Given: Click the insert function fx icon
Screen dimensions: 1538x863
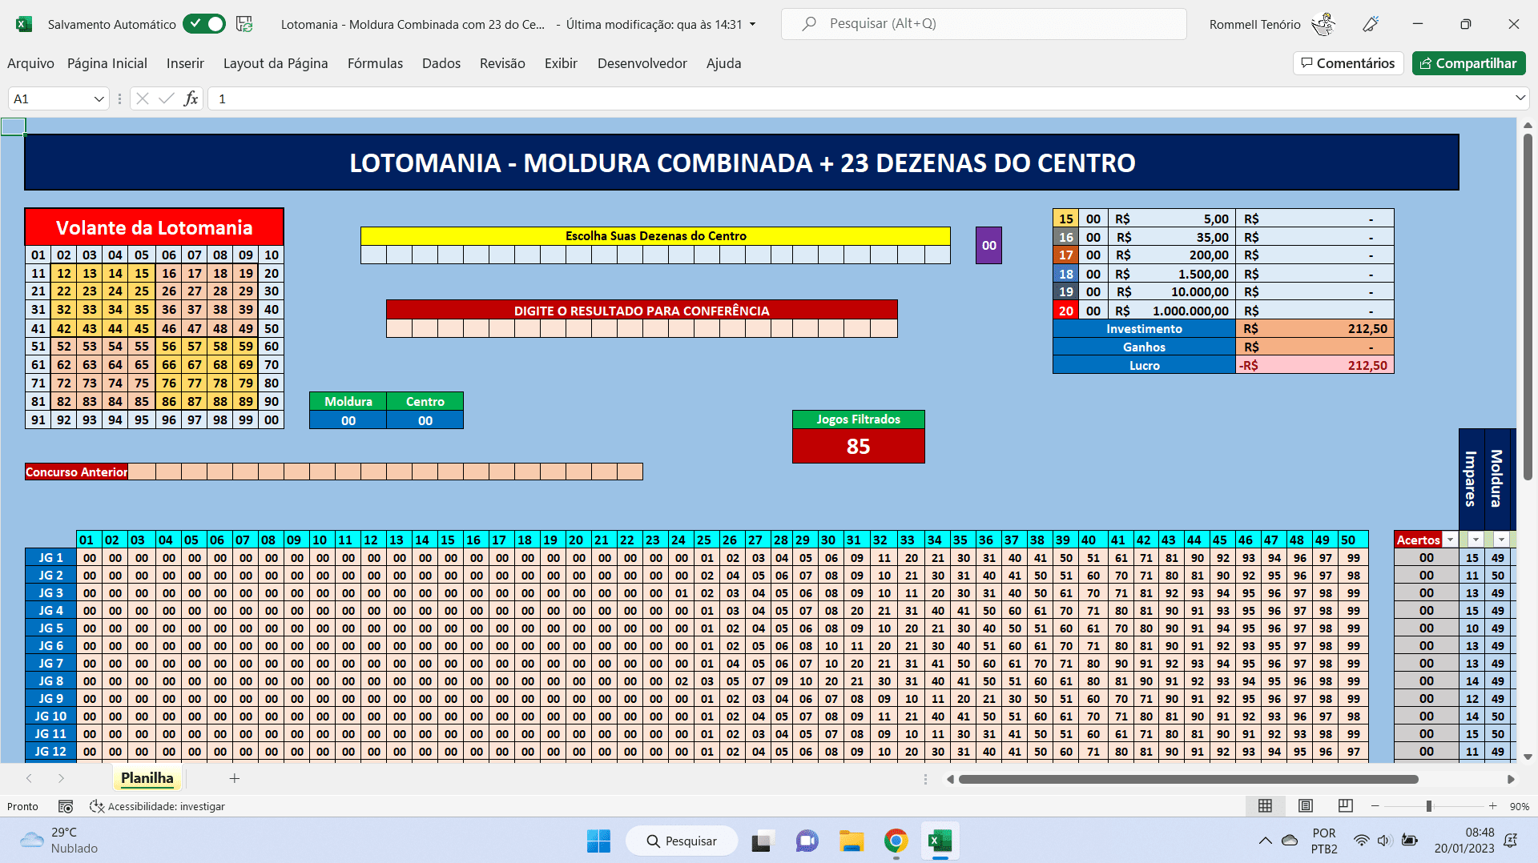Looking at the screenshot, I should coord(191,98).
